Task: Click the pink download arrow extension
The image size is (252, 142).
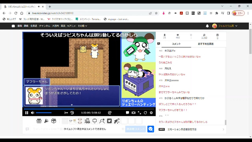Action: [164, 13]
